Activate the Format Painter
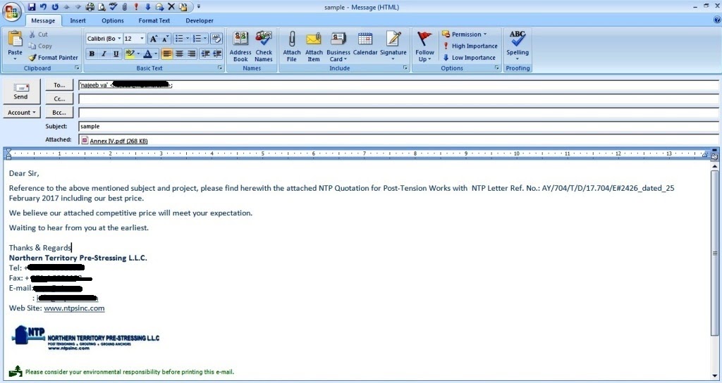Image resolution: width=722 pixels, height=383 pixels. pyautogui.click(x=53, y=58)
